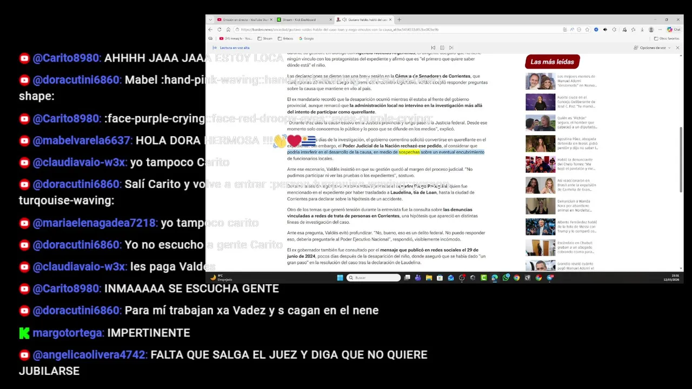Skip to next paragraph in read aloud bar
This screenshot has width=692, height=389.
click(451, 48)
